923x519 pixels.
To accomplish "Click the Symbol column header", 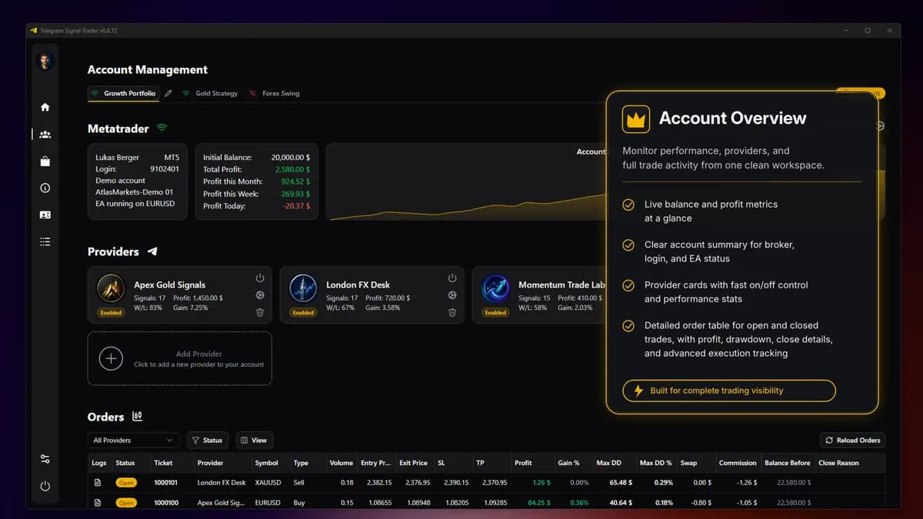I will 266,463.
